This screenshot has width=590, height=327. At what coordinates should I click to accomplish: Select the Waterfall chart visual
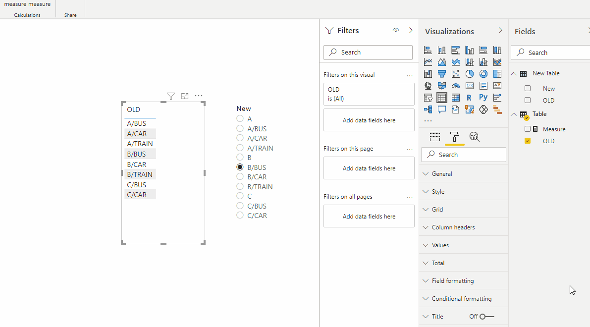(428, 74)
